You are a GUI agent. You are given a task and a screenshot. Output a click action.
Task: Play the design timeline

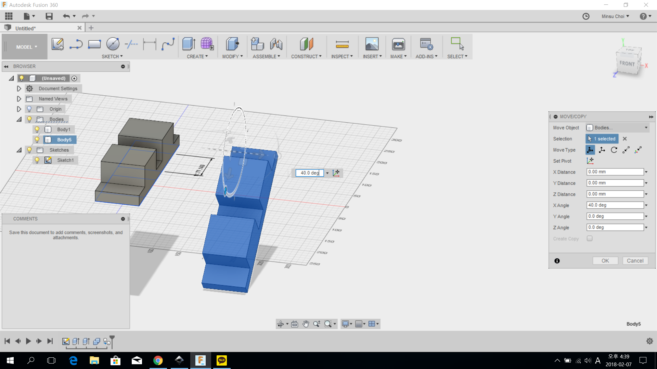[28, 341]
